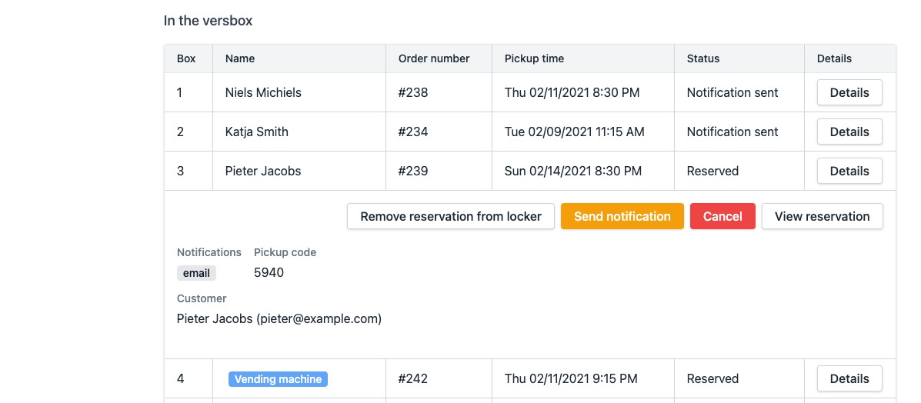Click pickup code 5940
Viewport: 921px width, 403px height.
[x=269, y=272]
